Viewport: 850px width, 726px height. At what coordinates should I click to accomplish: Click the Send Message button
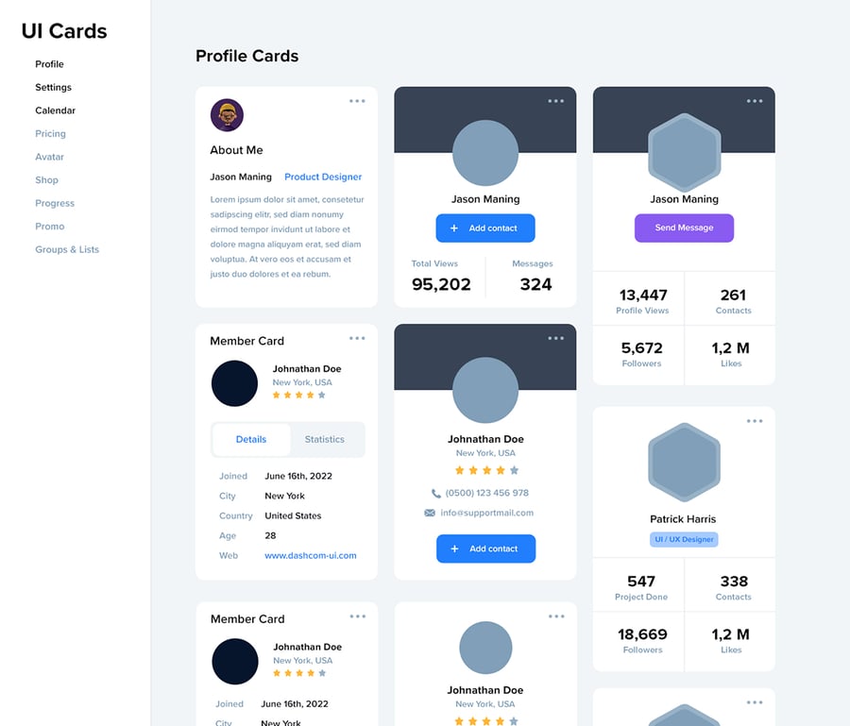pyautogui.click(x=684, y=228)
